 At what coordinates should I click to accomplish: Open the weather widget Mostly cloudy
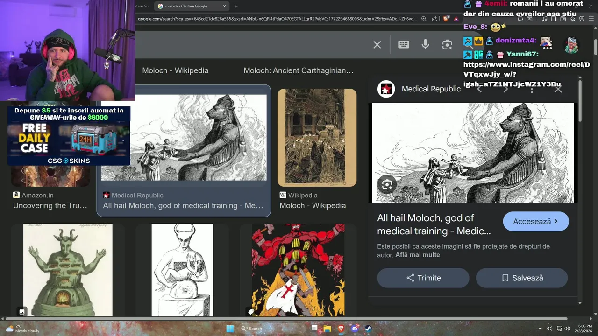pyautogui.click(x=22, y=329)
